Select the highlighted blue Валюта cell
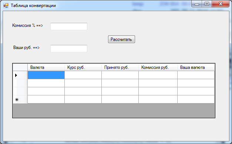The width and height of the screenshot is (232, 144). 46,75
